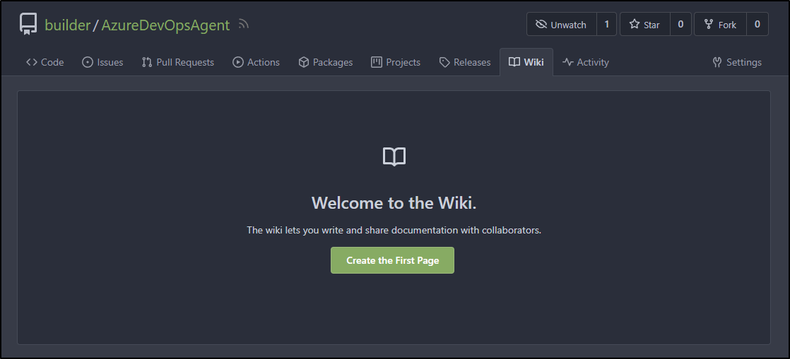The width and height of the screenshot is (790, 359).
Task: Switch to the Code tab
Action: (45, 62)
